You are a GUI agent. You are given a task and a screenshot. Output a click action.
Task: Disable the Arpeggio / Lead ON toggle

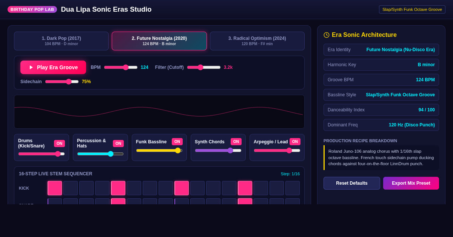coord(295,141)
